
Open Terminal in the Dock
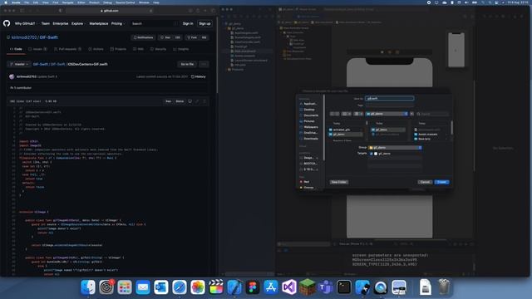(344, 287)
